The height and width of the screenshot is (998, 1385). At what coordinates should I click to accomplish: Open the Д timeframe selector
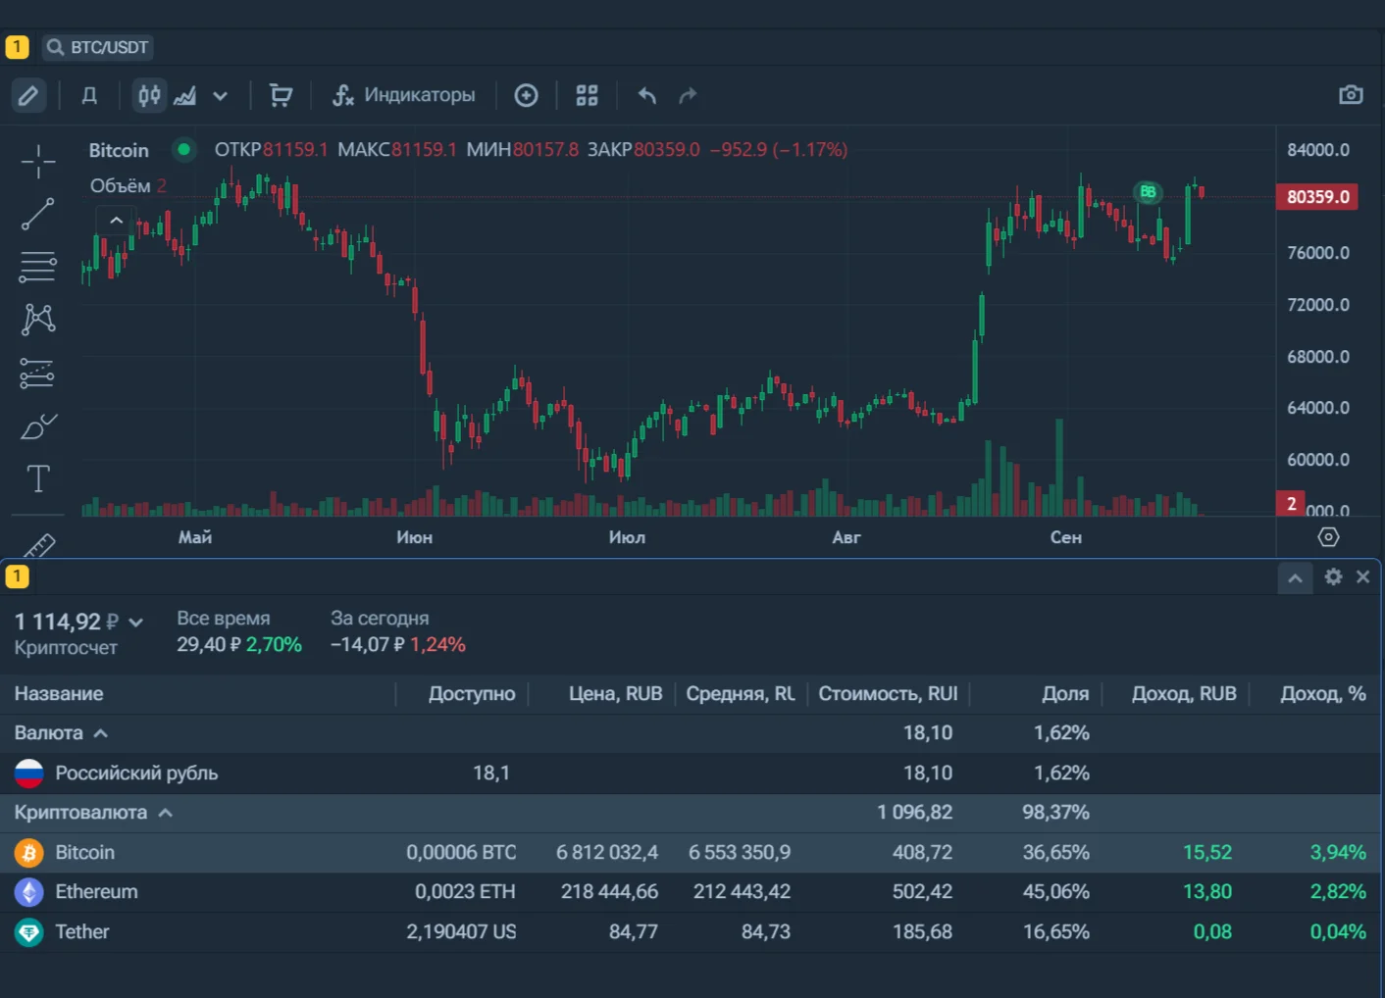click(x=89, y=95)
